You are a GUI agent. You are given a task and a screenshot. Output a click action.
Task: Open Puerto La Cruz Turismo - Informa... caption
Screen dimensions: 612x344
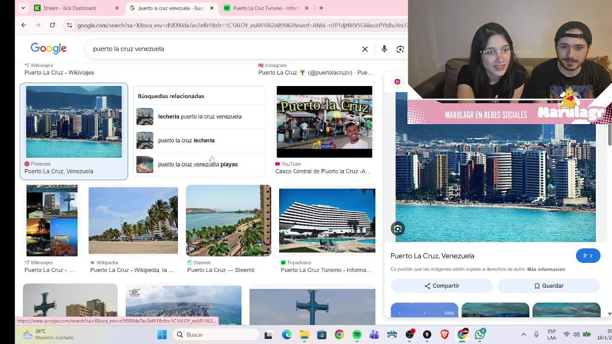(x=326, y=270)
